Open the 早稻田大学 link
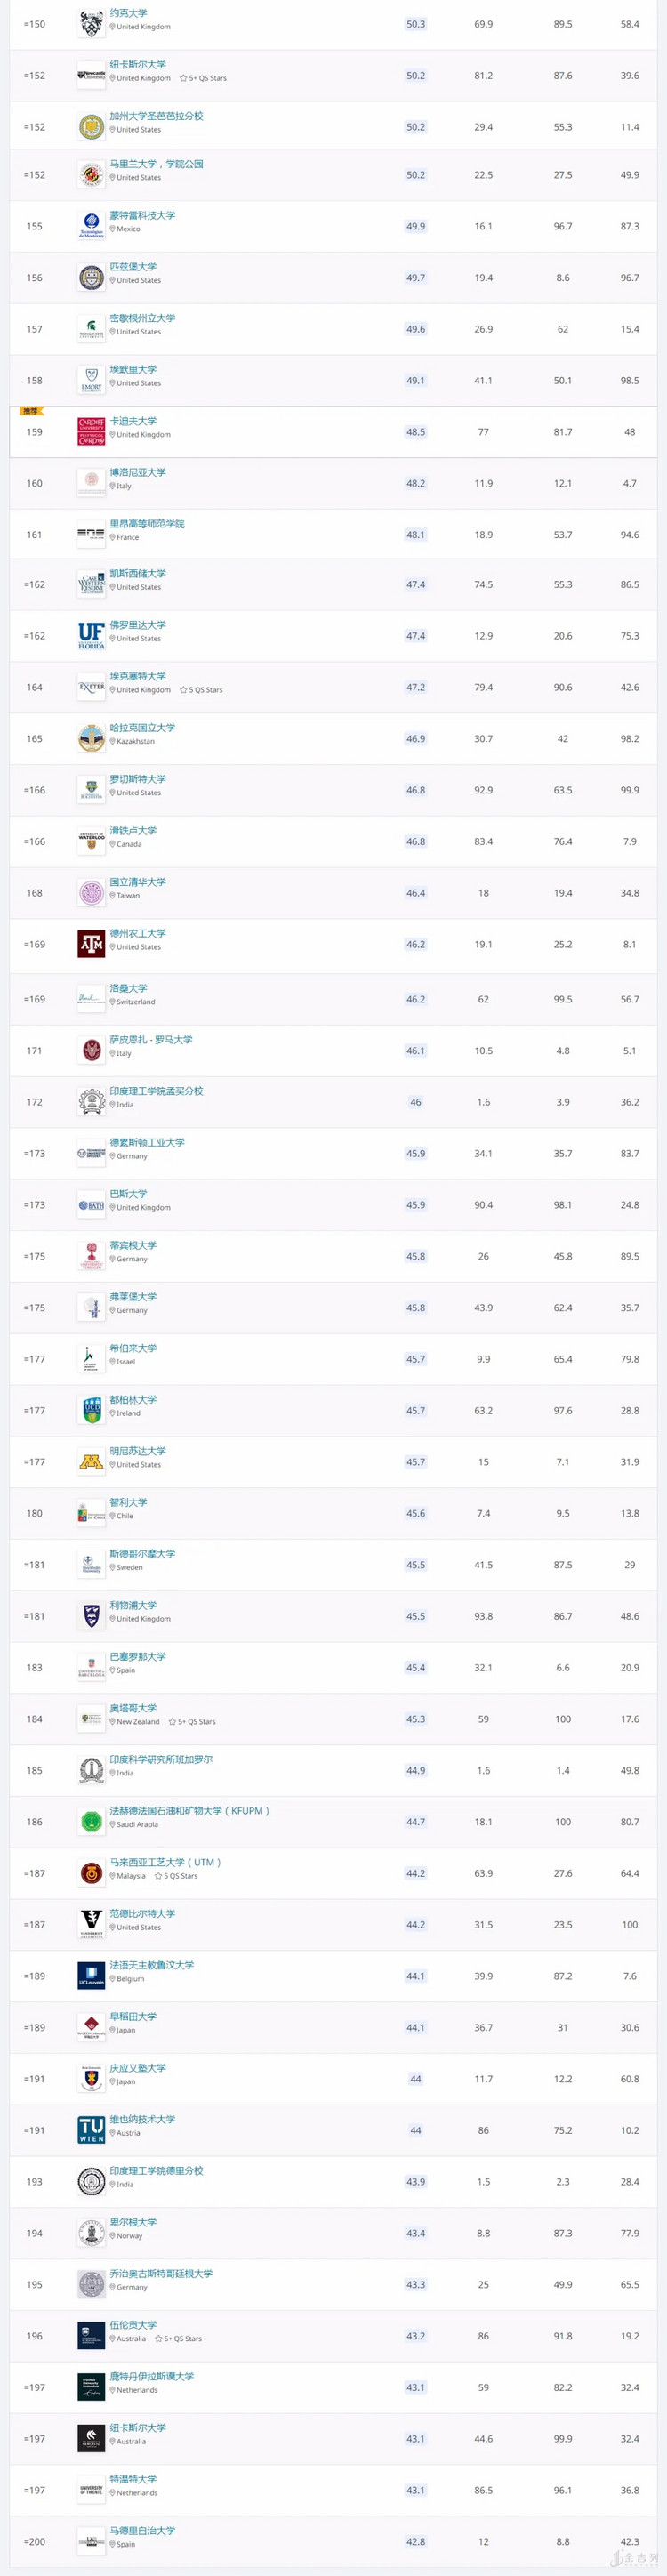Screen dimensions: 667x2576 pos(133,2016)
